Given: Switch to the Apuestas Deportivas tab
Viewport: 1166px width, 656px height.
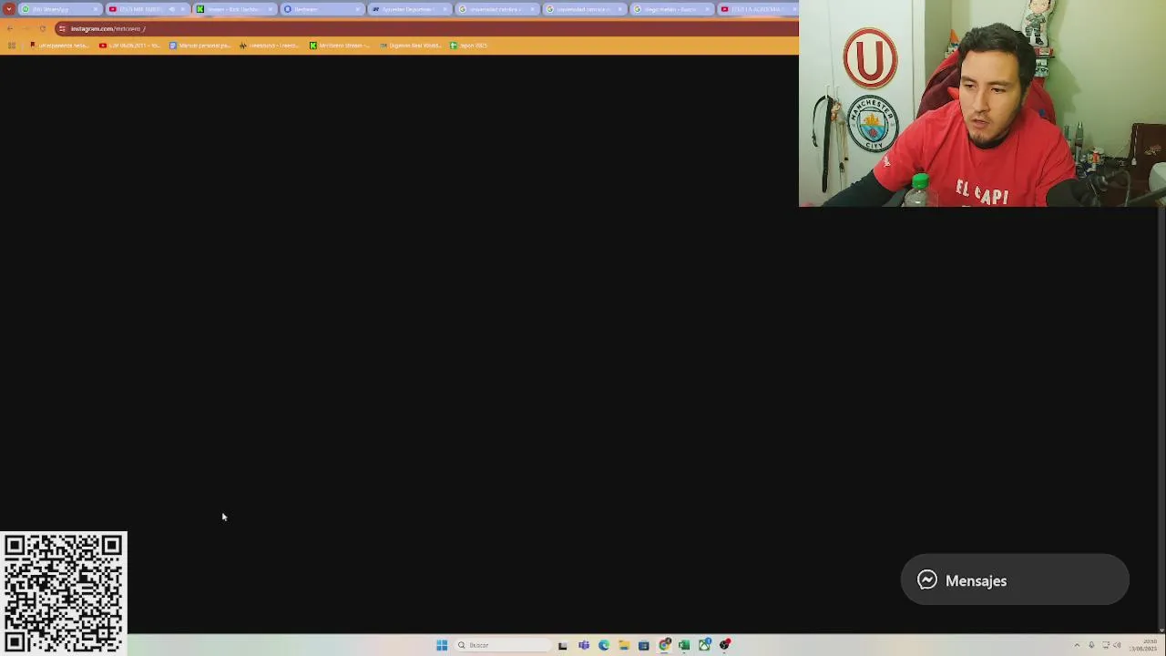Looking at the screenshot, I should [410, 9].
